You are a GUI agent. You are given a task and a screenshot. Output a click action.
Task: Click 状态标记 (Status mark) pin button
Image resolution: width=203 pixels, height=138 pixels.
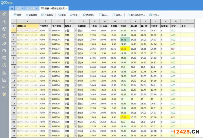pos(89,15)
